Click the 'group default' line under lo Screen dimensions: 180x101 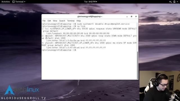[50, 31]
